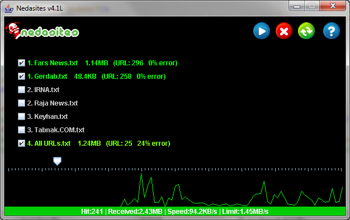Click the '48.4KB' size of Gerdab

click(86, 76)
